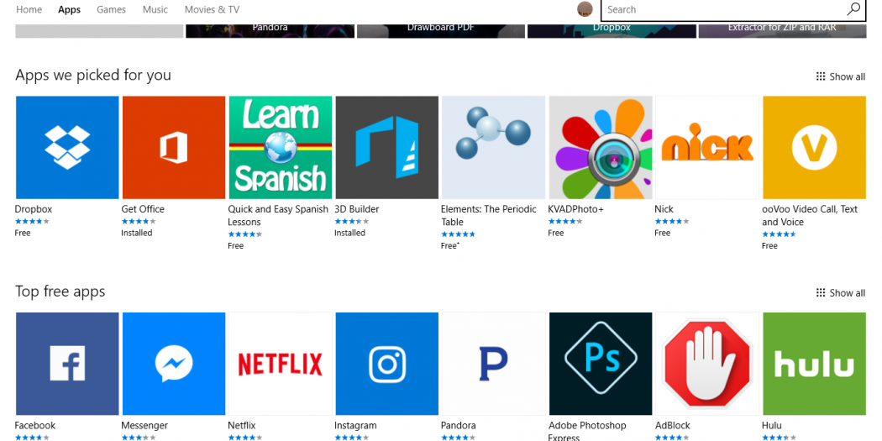Open the Dropbox app tile
882x441 pixels.
point(67,147)
